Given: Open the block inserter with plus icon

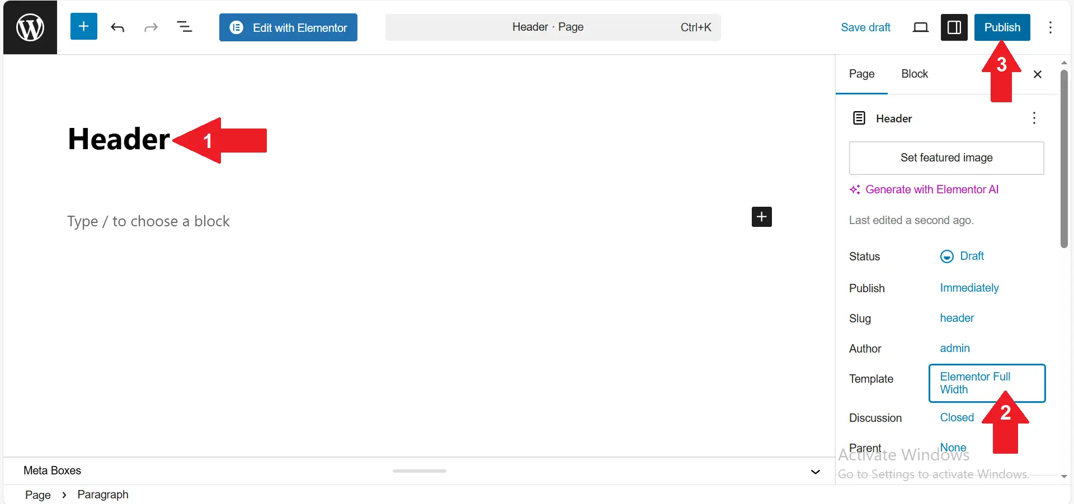Looking at the screenshot, I should 83,26.
